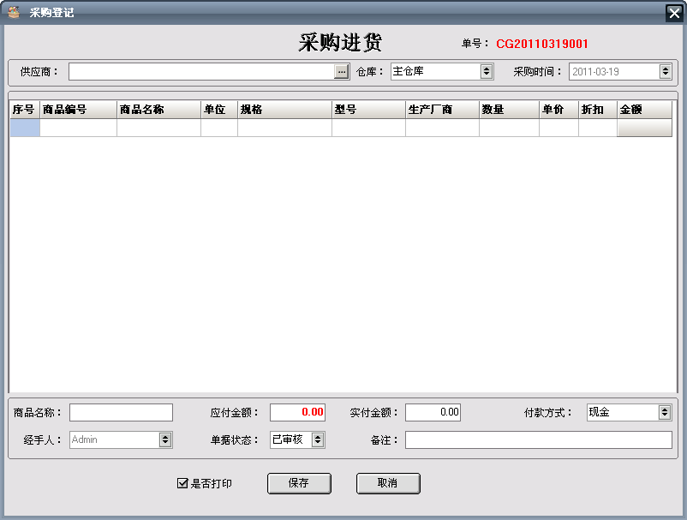Click the purchase registration title bar icon
This screenshot has height=520, width=687.
14,12
